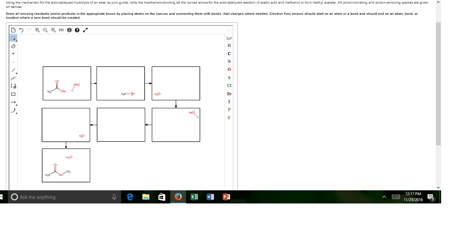Image resolution: width=449 pixels, height=252 pixels.
Task: Pick phosphorus P from element palette
Action: [x=229, y=109]
